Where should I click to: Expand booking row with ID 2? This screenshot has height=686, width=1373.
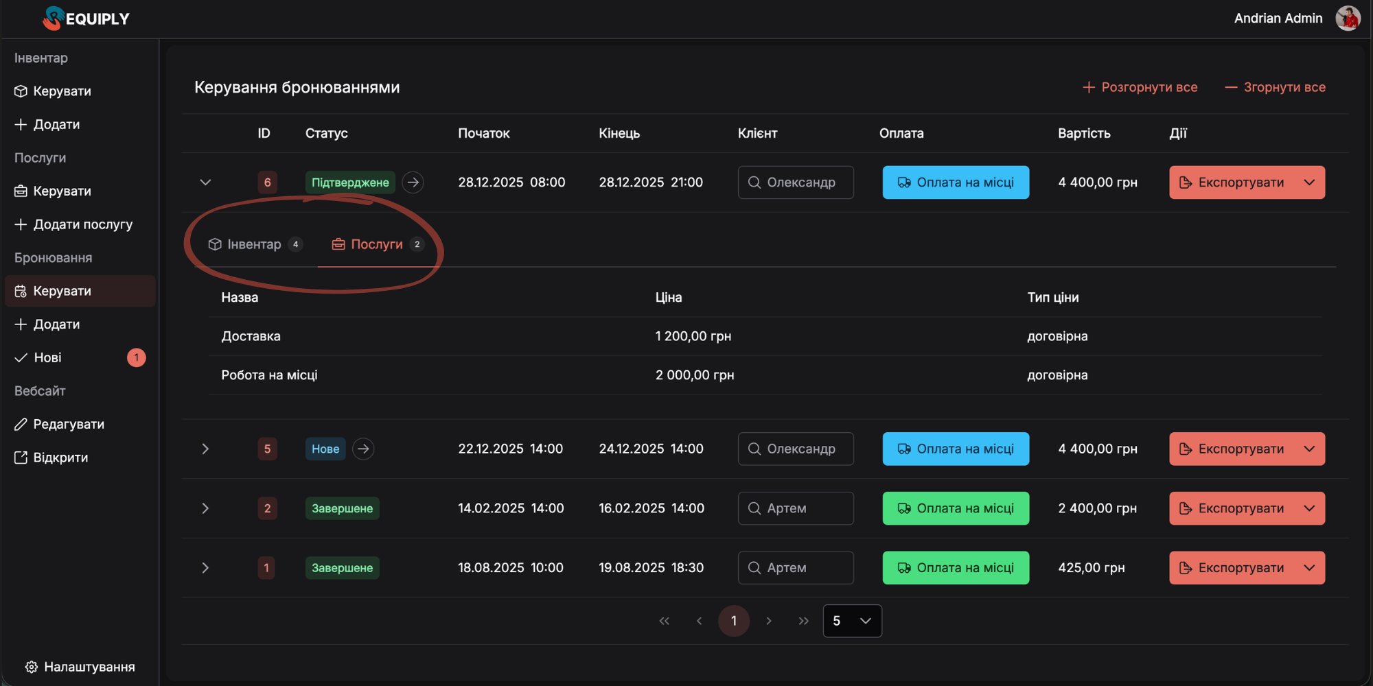pyautogui.click(x=205, y=508)
